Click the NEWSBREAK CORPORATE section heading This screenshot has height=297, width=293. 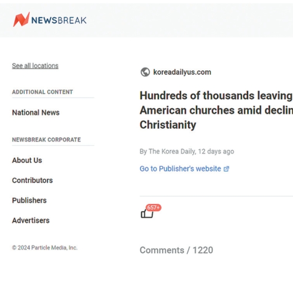46,140
